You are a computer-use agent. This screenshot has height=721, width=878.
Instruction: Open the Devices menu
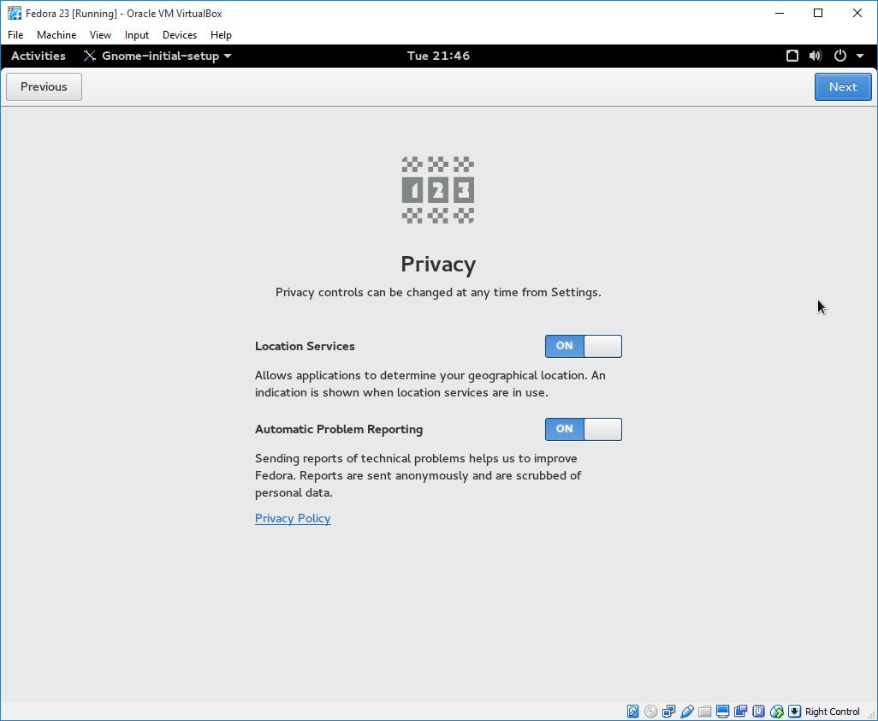tap(180, 35)
